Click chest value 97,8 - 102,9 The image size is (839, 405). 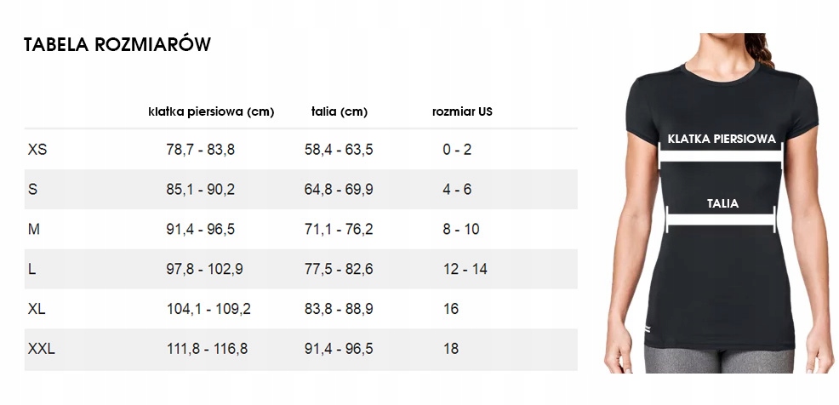[204, 269]
